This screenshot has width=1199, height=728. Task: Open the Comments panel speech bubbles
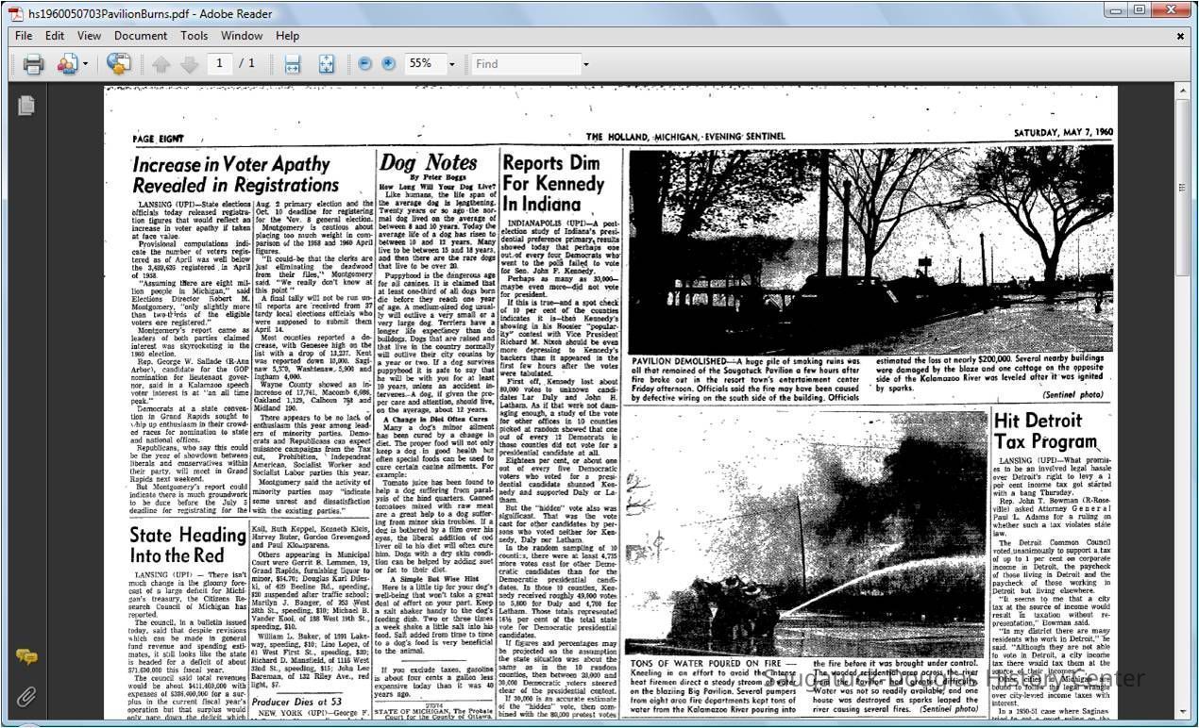26,657
